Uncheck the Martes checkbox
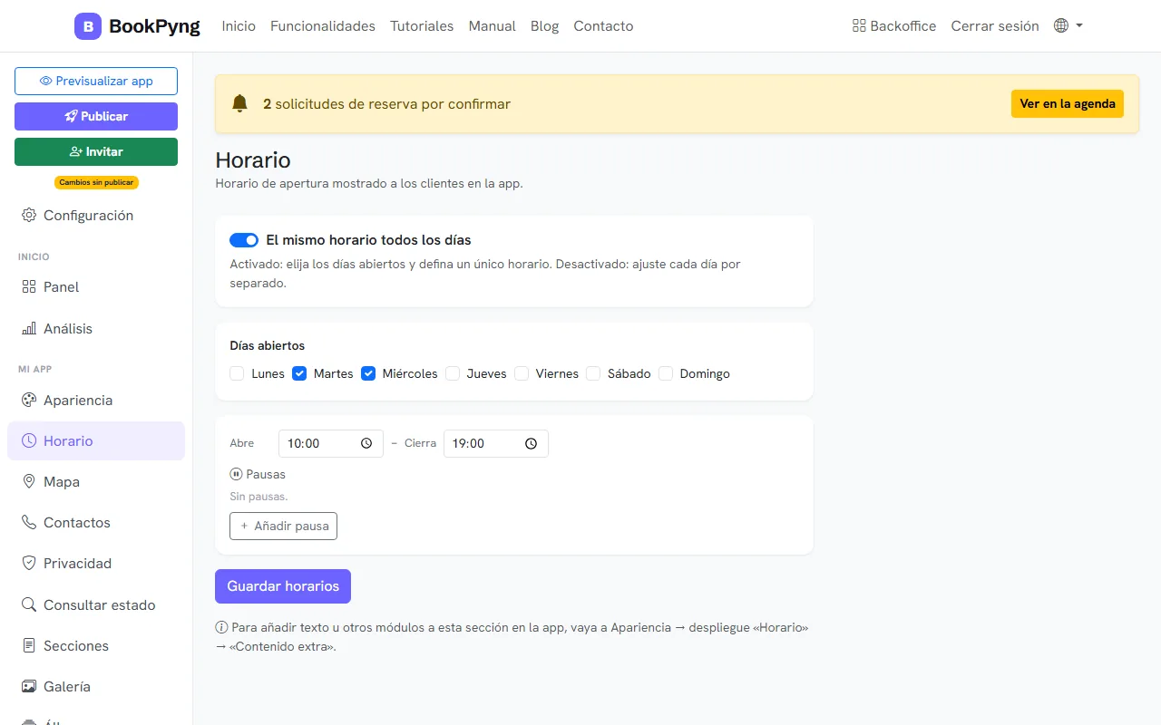This screenshot has width=1161, height=725. click(x=299, y=373)
